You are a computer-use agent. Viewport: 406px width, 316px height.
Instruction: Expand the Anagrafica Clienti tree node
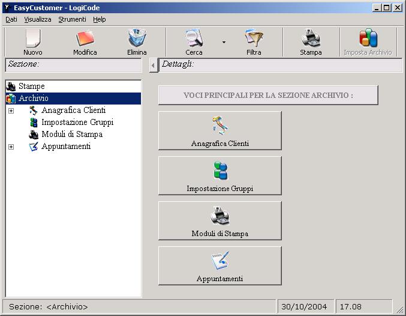point(11,111)
